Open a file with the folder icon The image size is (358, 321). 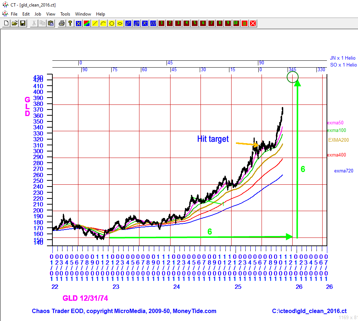(14, 23)
